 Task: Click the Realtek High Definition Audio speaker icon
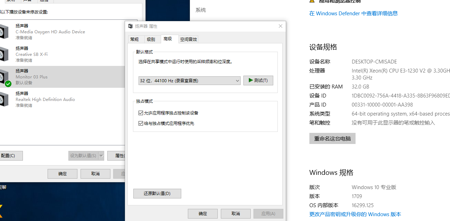pyautogui.click(x=3, y=99)
